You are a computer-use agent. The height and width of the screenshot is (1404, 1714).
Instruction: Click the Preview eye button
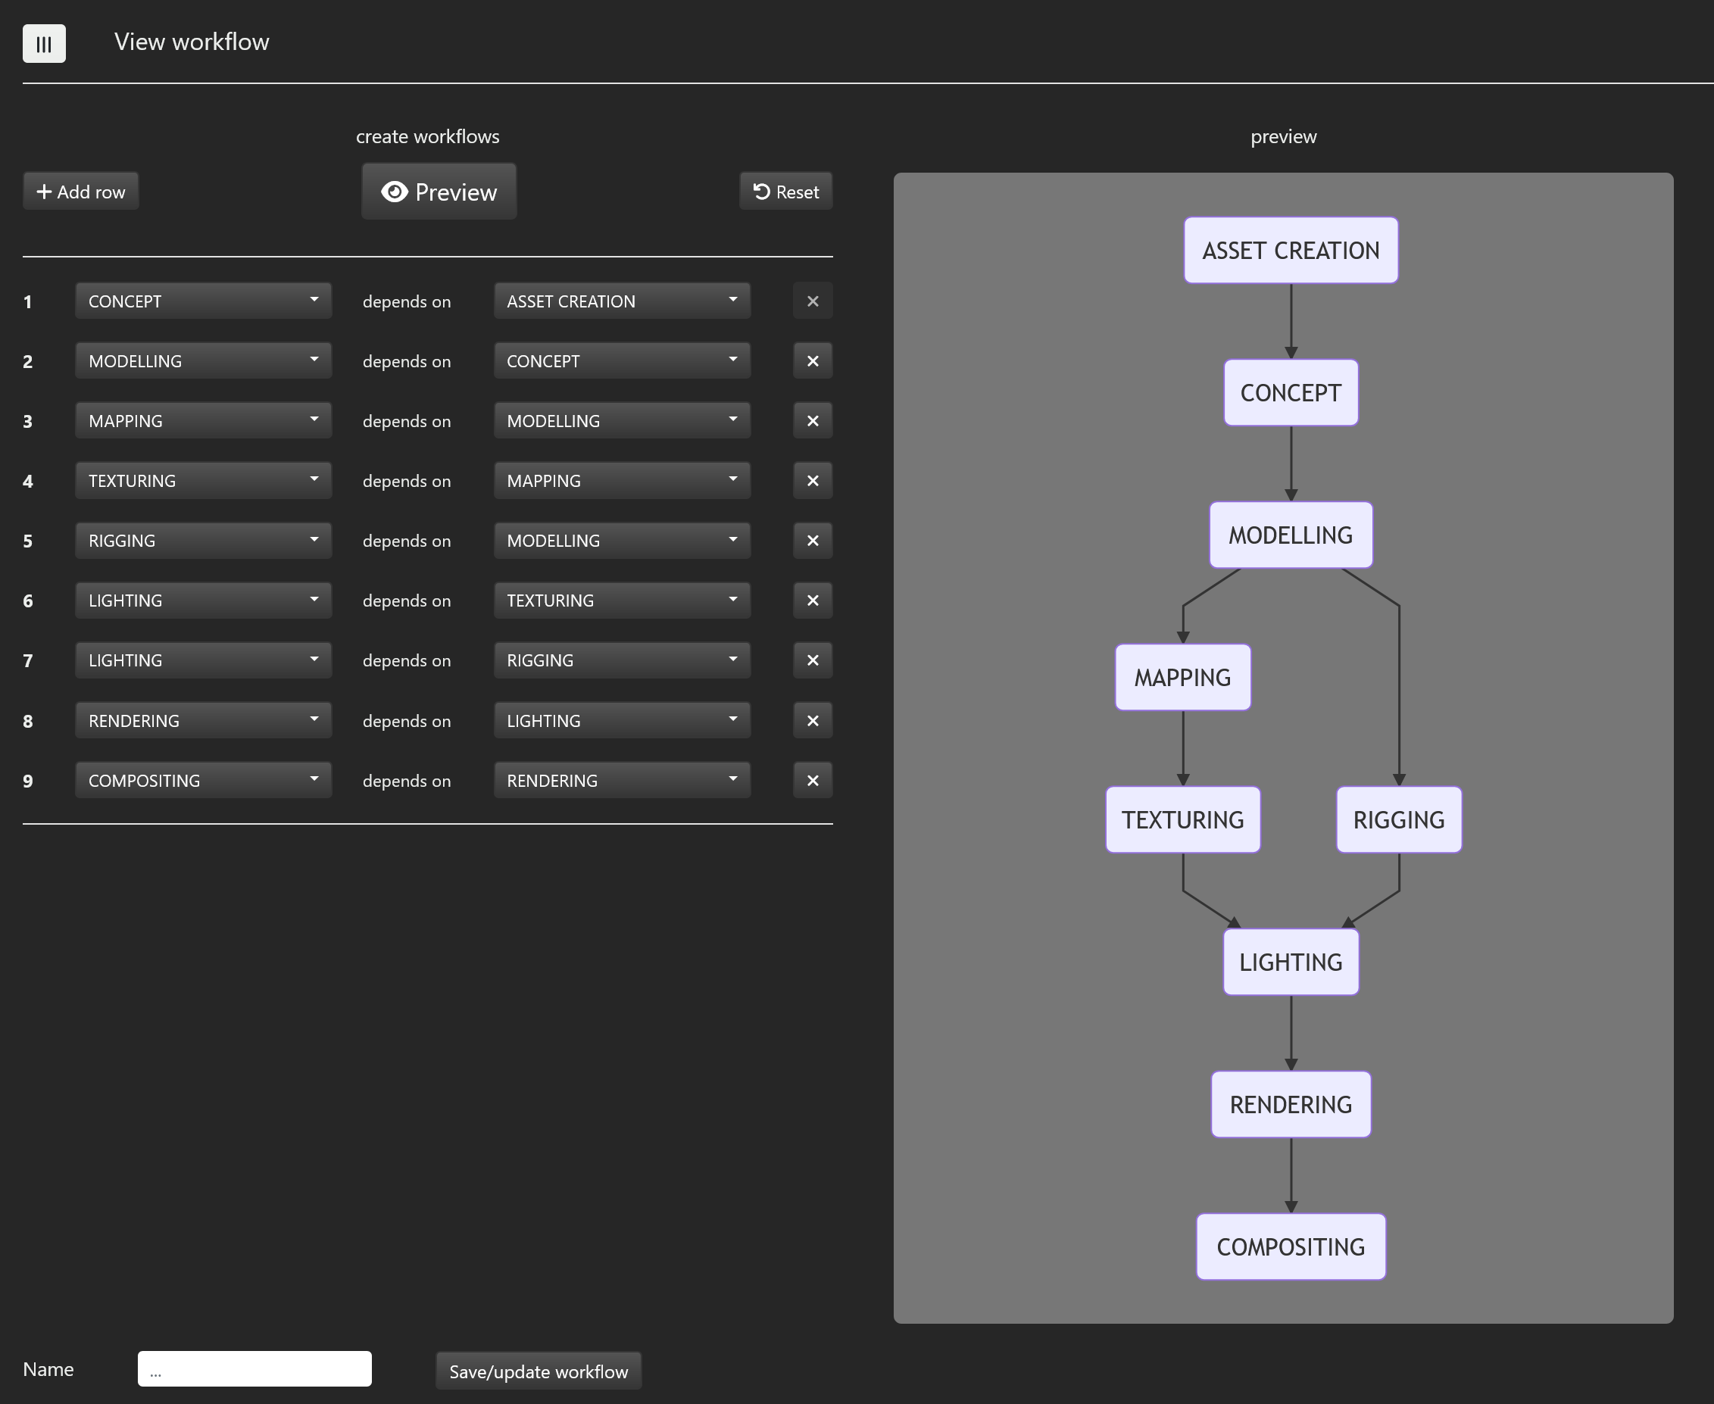point(439,192)
